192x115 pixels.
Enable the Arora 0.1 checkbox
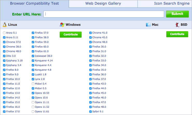[x=4, y=33]
